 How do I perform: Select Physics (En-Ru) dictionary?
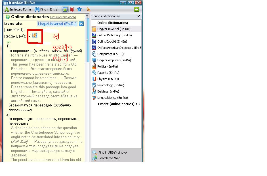point(116,79)
